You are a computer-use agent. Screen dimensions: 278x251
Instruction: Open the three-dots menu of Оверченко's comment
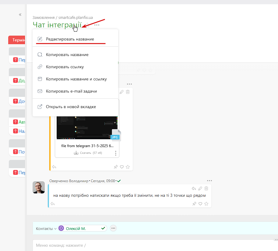[x=209, y=181]
